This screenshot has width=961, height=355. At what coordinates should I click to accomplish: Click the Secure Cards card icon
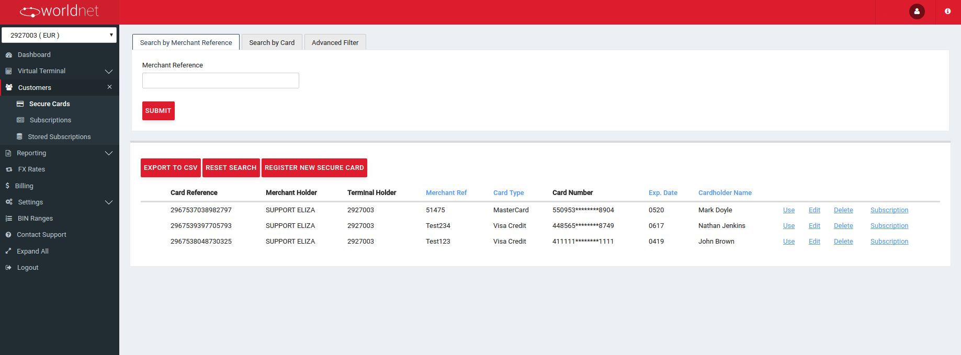tap(20, 104)
